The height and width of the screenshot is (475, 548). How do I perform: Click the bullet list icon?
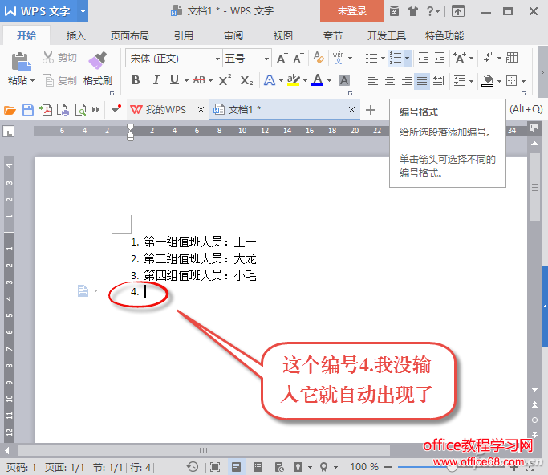coord(371,58)
